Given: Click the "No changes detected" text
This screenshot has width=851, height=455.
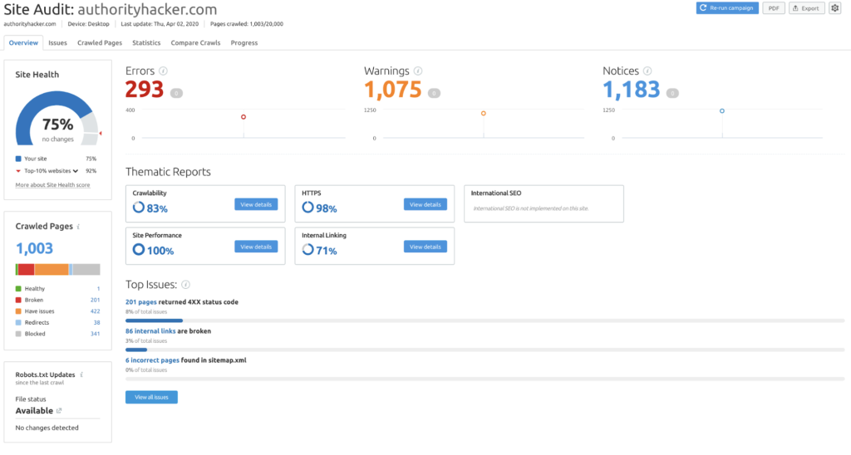Looking at the screenshot, I should (x=47, y=428).
